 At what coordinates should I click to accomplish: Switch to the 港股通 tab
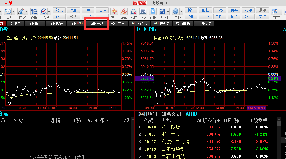click(15, 23)
